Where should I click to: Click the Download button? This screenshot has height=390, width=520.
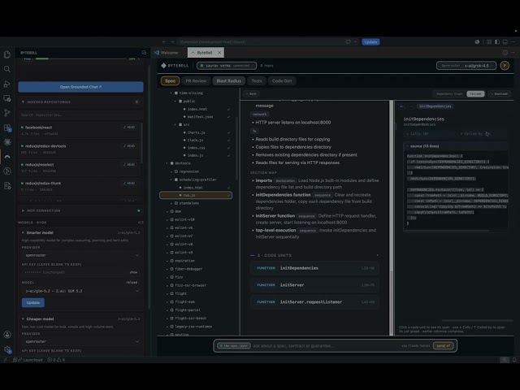[x=499, y=94]
